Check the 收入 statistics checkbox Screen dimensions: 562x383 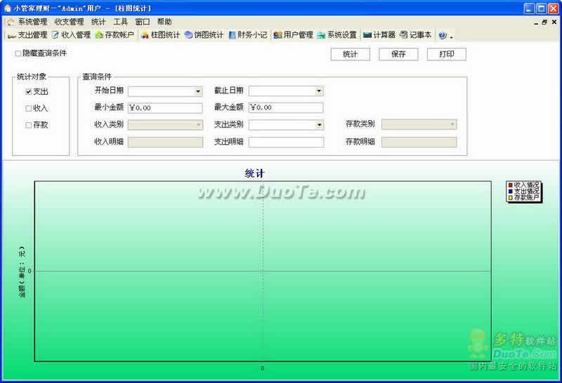(x=29, y=108)
